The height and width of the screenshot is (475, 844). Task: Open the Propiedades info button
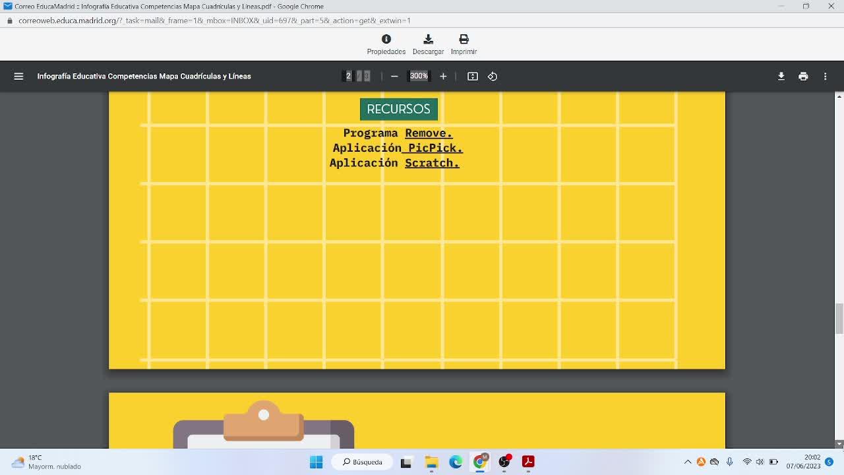point(386,44)
